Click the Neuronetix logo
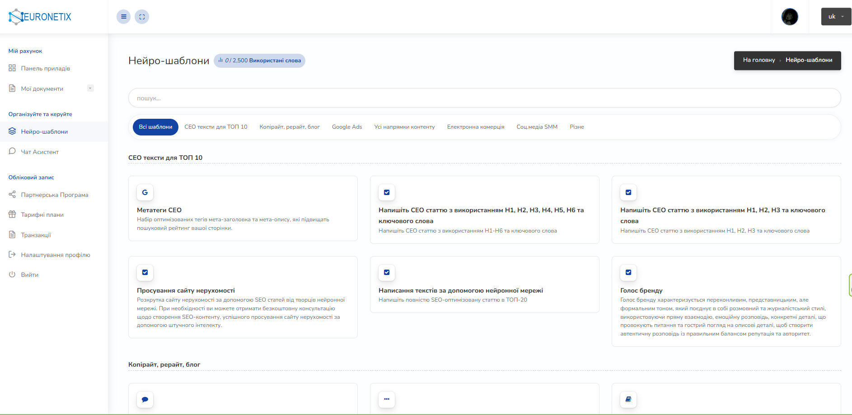852x415 pixels. (x=40, y=17)
